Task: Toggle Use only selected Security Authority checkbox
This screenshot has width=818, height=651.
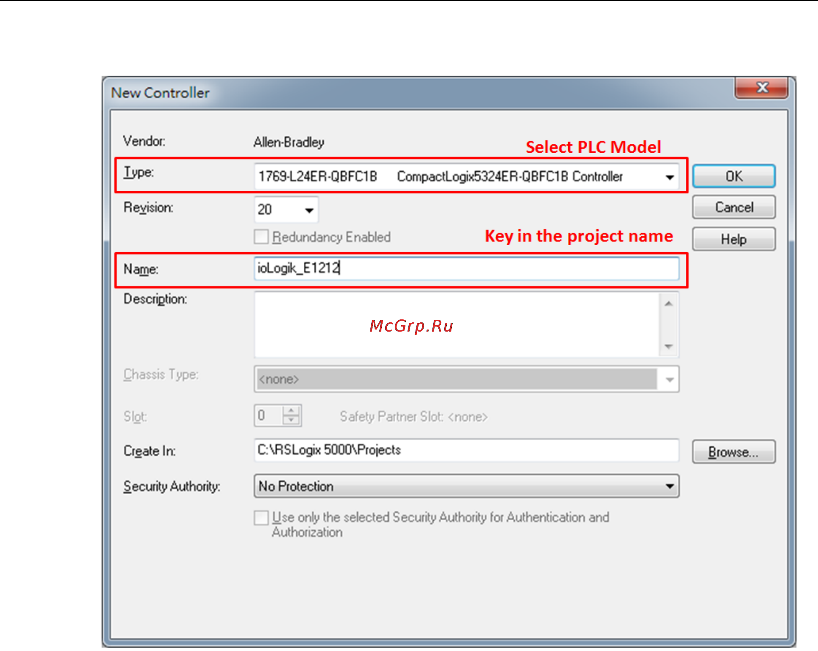Action: coord(262,517)
